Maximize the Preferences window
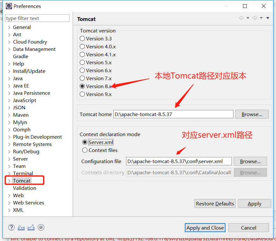This screenshot has height=241, width=276. (x=245, y=6)
